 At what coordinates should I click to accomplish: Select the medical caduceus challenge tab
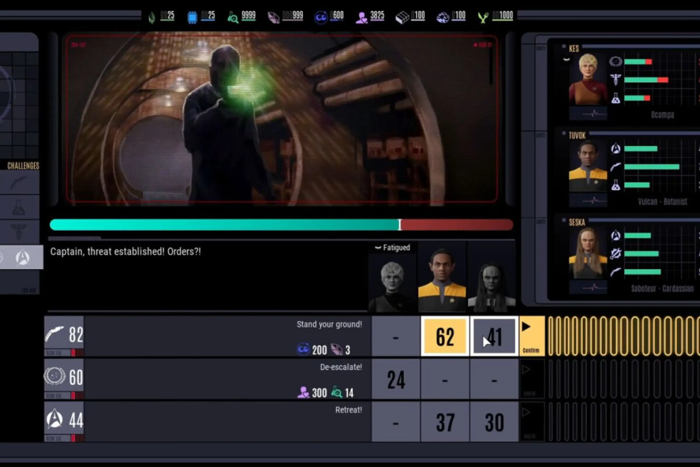tap(19, 232)
